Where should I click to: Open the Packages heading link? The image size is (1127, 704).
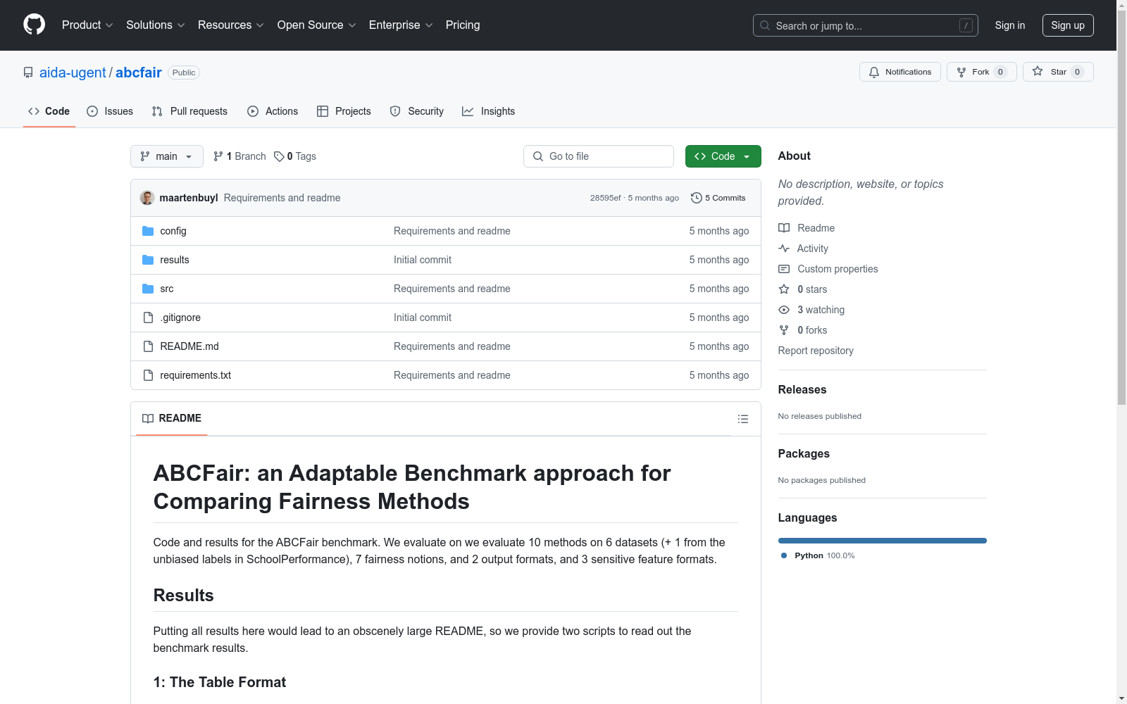[x=804, y=453]
